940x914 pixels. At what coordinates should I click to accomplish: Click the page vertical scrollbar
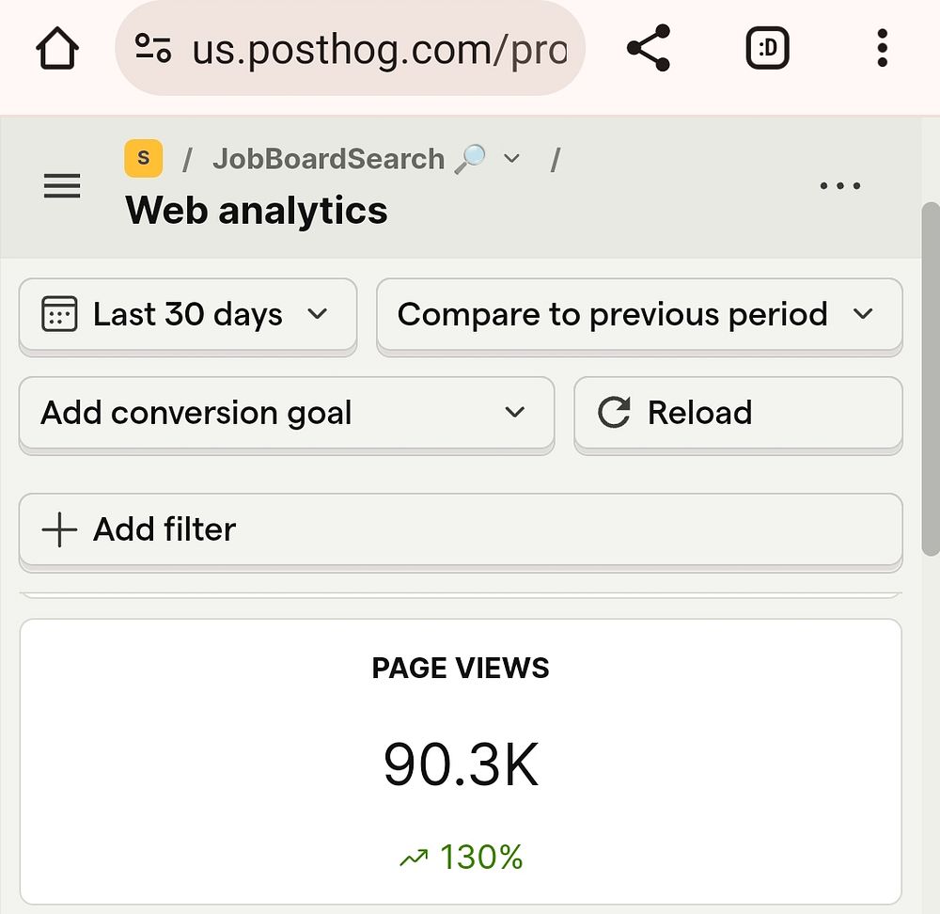(930, 376)
